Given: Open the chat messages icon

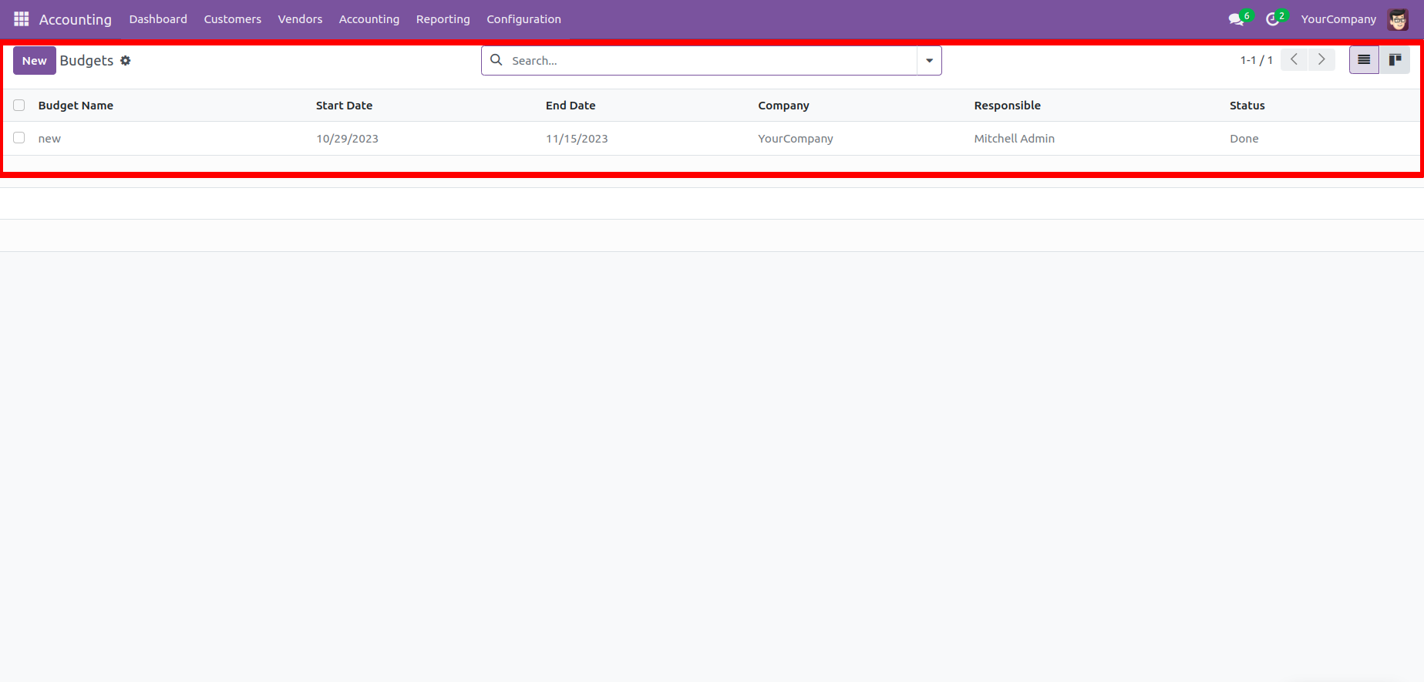Looking at the screenshot, I should tap(1236, 19).
